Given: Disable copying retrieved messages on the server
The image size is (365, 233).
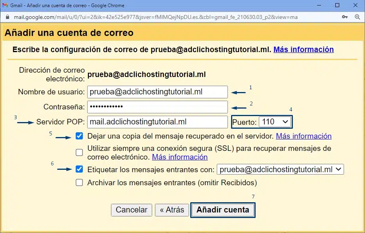Looking at the screenshot, I should click(79, 136).
